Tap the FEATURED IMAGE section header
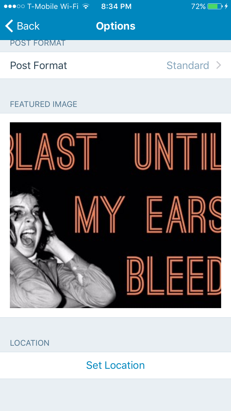The width and height of the screenshot is (231, 411). 43,104
